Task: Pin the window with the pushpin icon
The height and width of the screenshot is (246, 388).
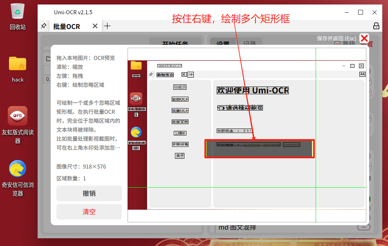Action: [44, 26]
